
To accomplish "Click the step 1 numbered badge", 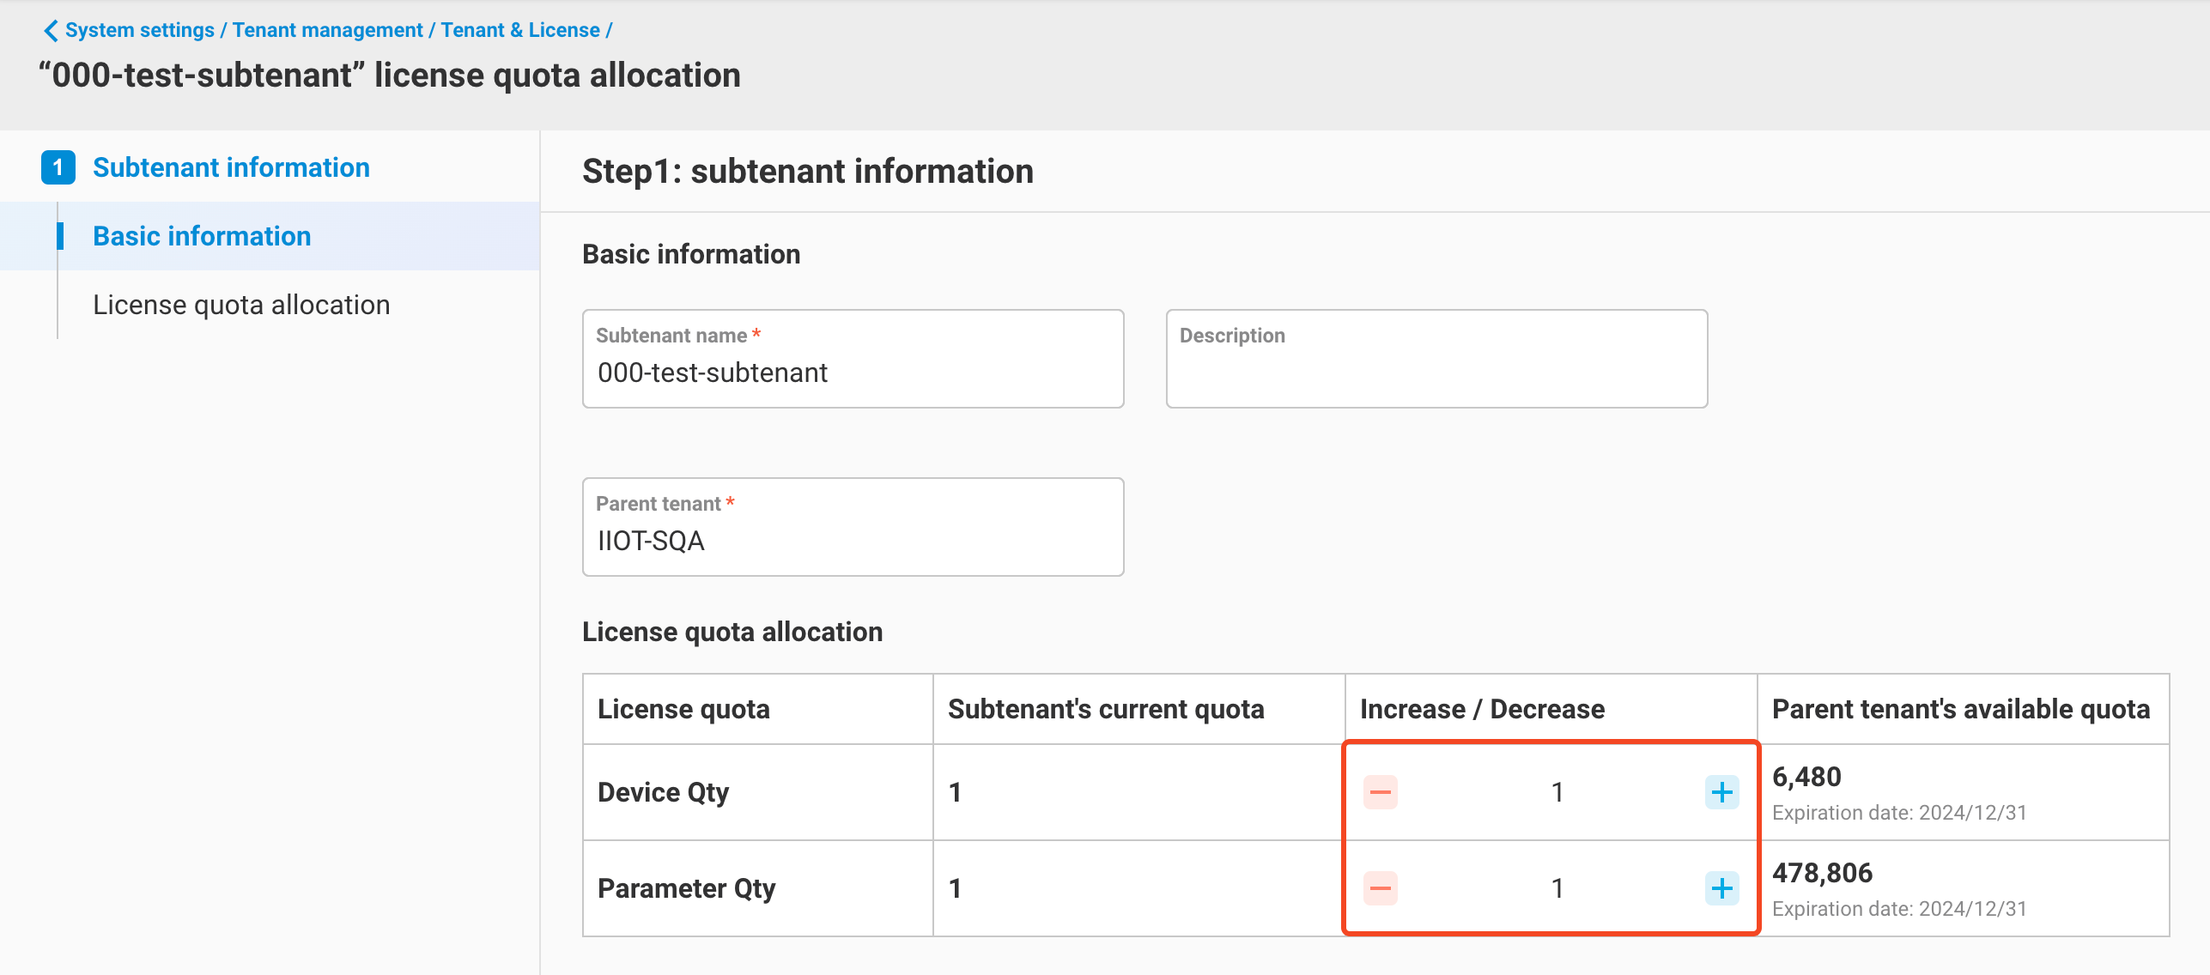I will [58, 167].
